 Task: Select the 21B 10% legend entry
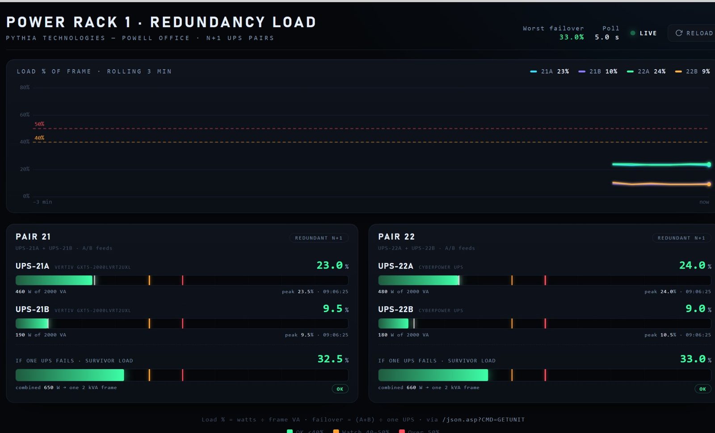[597, 71]
